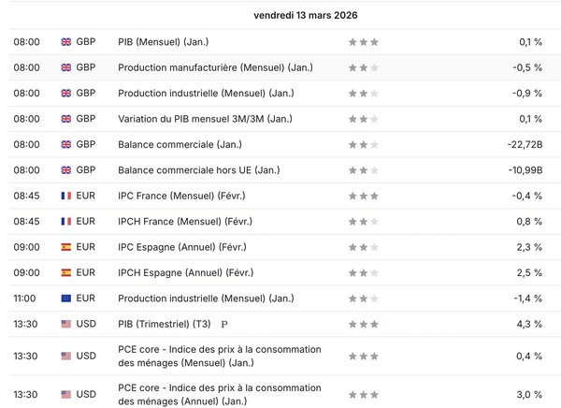Open Variation du PIB mensuel 3M/3M event
Viewport: 561px width, 408px height.
coord(205,119)
